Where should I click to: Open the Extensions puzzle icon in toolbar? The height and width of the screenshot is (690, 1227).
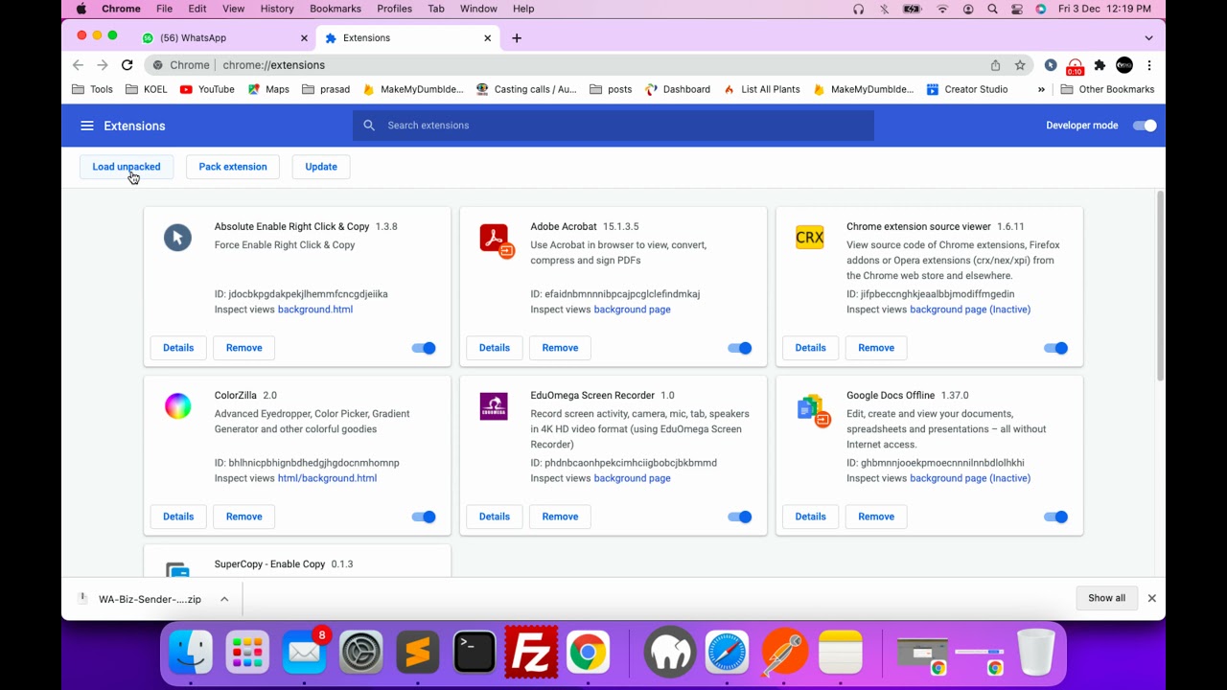1100,65
